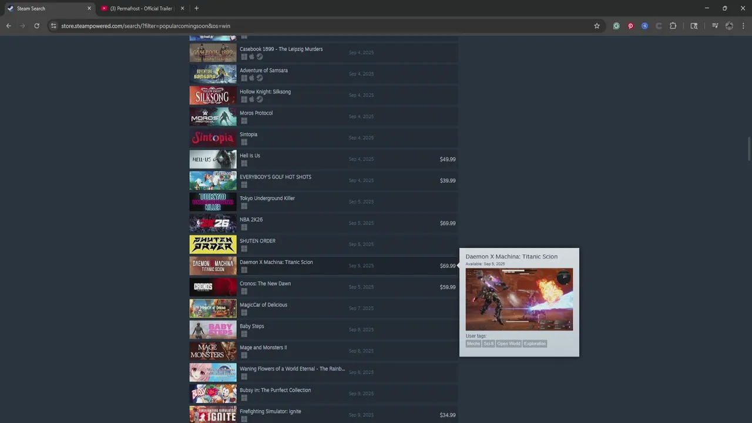Click the Sci-fi user tag in the popup
This screenshot has height=423, width=752.
[489, 344]
